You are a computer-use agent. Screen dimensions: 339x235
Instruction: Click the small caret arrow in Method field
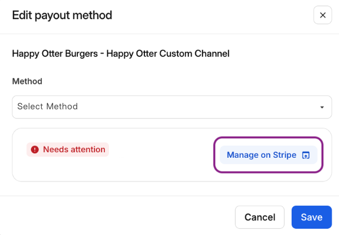(322, 107)
